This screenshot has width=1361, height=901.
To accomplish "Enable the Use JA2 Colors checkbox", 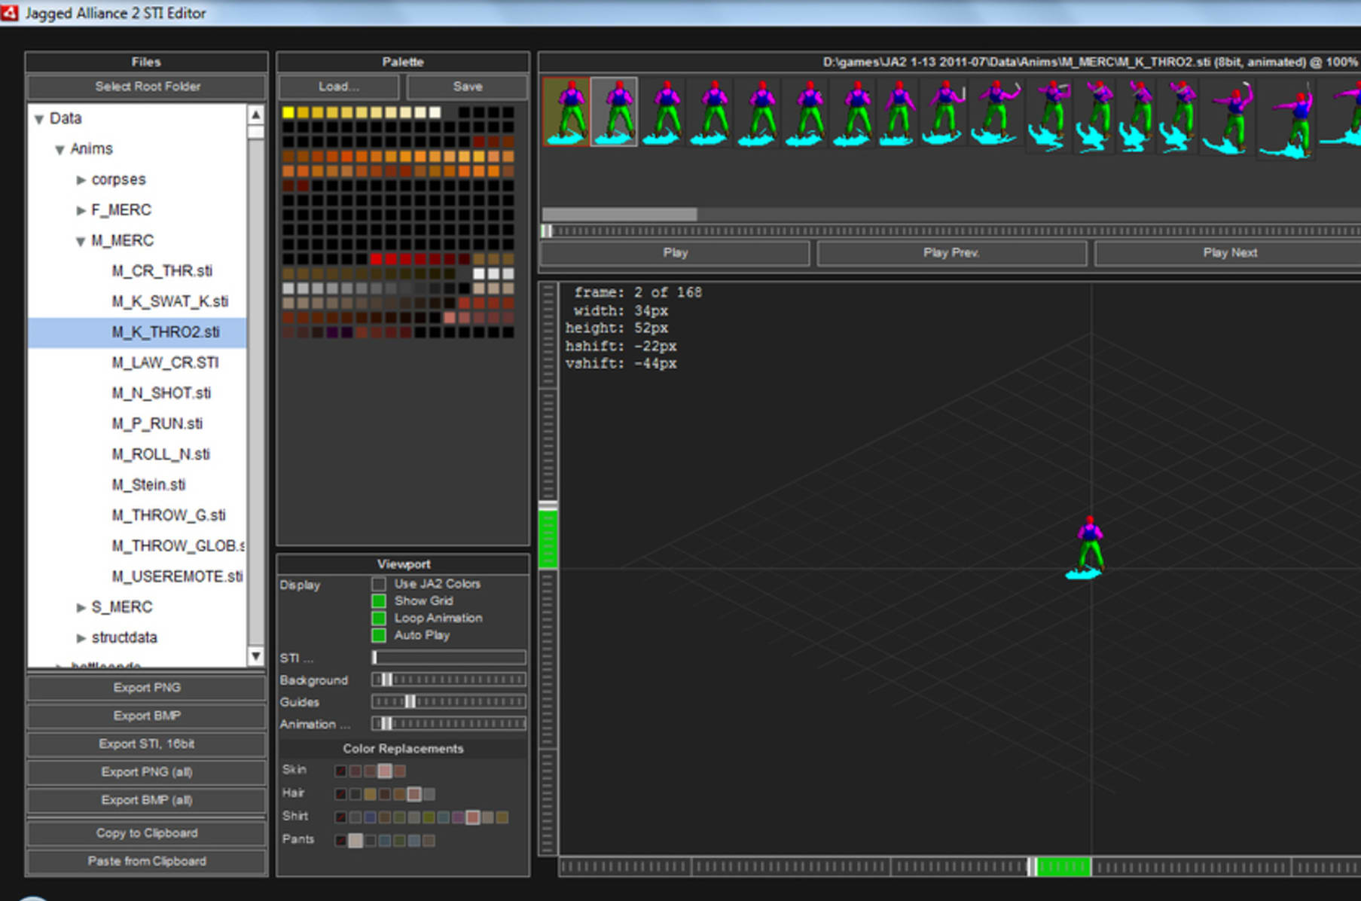I will [x=379, y=584].
